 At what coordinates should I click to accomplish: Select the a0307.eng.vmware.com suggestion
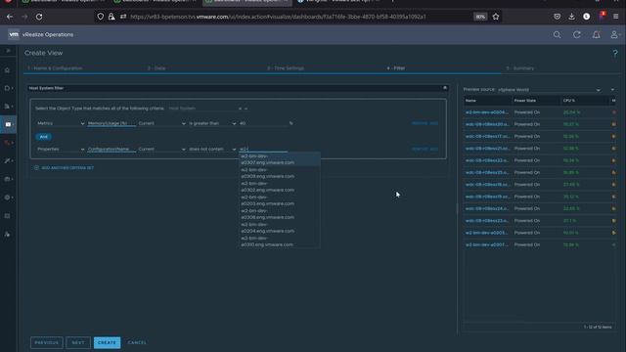point(279,159)
